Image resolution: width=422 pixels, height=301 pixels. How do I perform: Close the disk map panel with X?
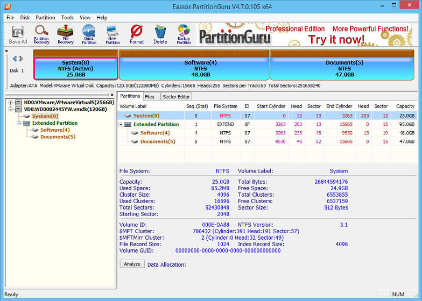pyautogui.click(x=6, y=51)
